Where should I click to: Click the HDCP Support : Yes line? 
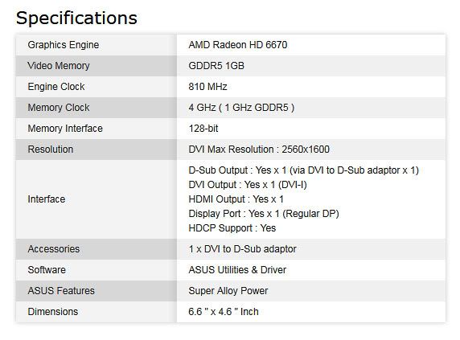pyautogui.click(x=232, y=228)
